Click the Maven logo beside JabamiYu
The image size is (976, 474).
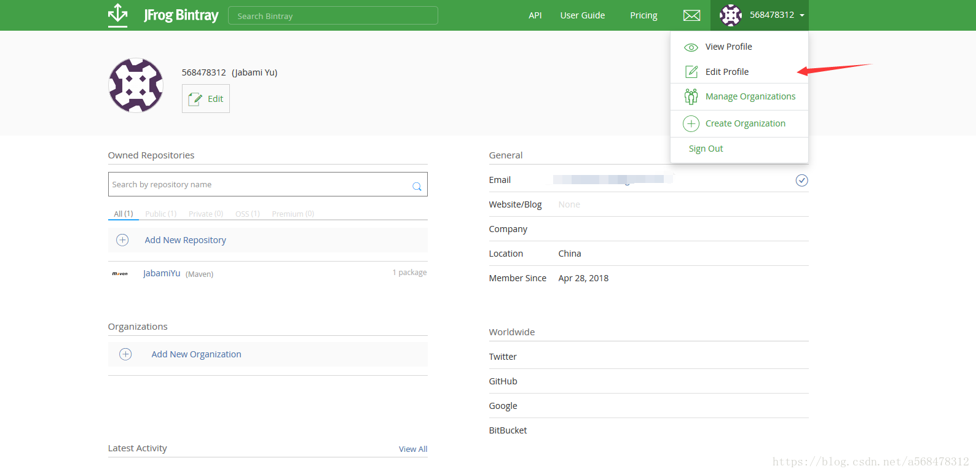(120, 274)
